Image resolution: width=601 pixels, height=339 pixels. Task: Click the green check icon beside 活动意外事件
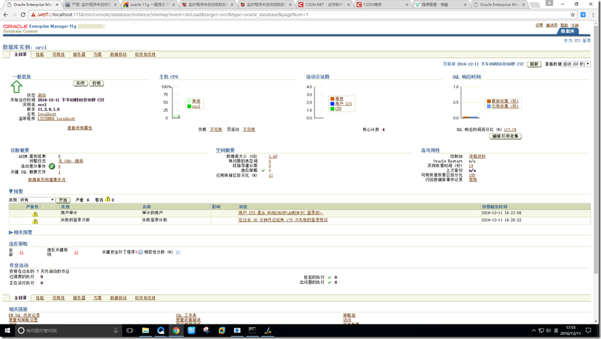(x=52, y=166)
